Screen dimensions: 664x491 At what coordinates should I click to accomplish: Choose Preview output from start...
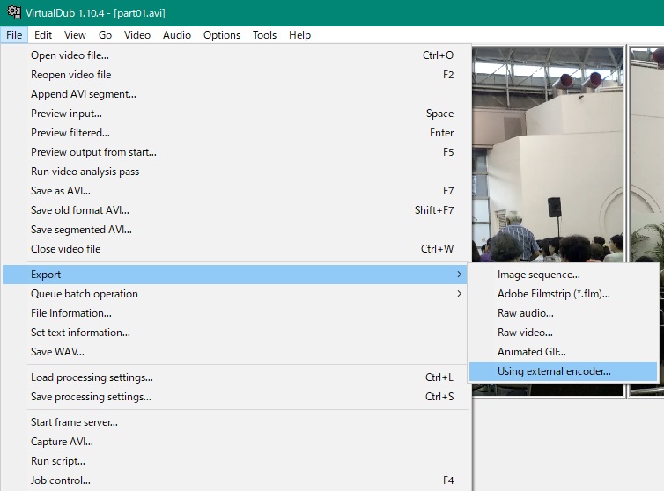click(x=236, y=152)
